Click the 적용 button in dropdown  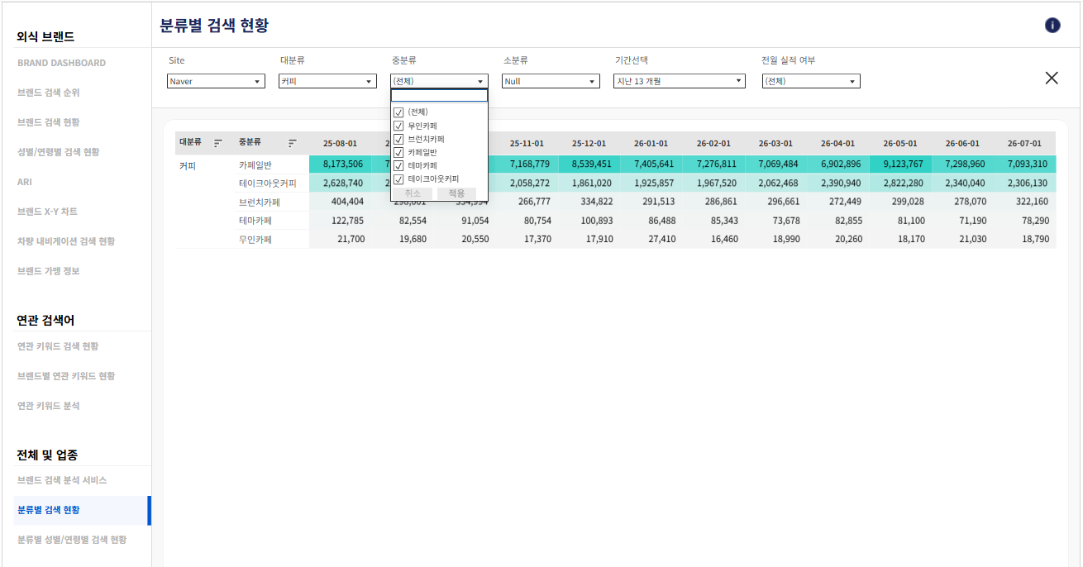click(x=456, y=193)
